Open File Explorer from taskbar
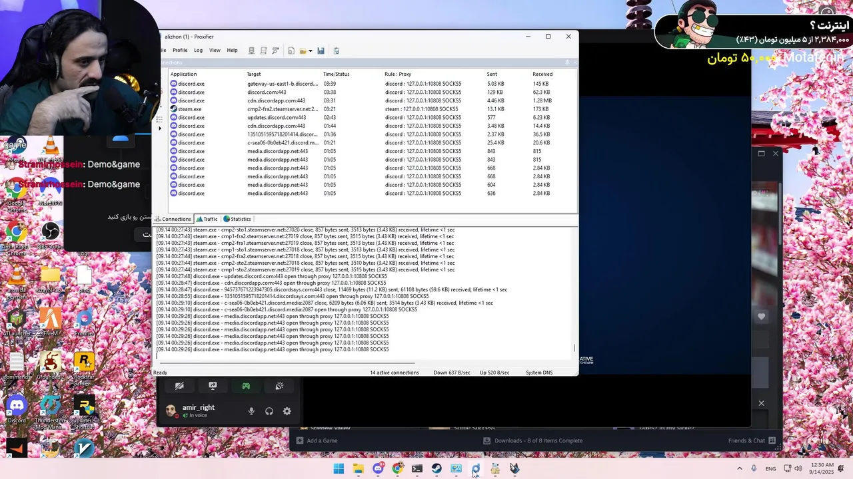Image resolution: width=853 pixels, height=479 pixels. [x=359, y=468]
